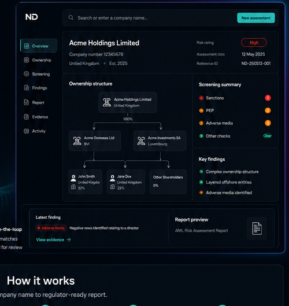Click the search magnifier icon
Screen dimensions: 289x306
click(71, 18)
